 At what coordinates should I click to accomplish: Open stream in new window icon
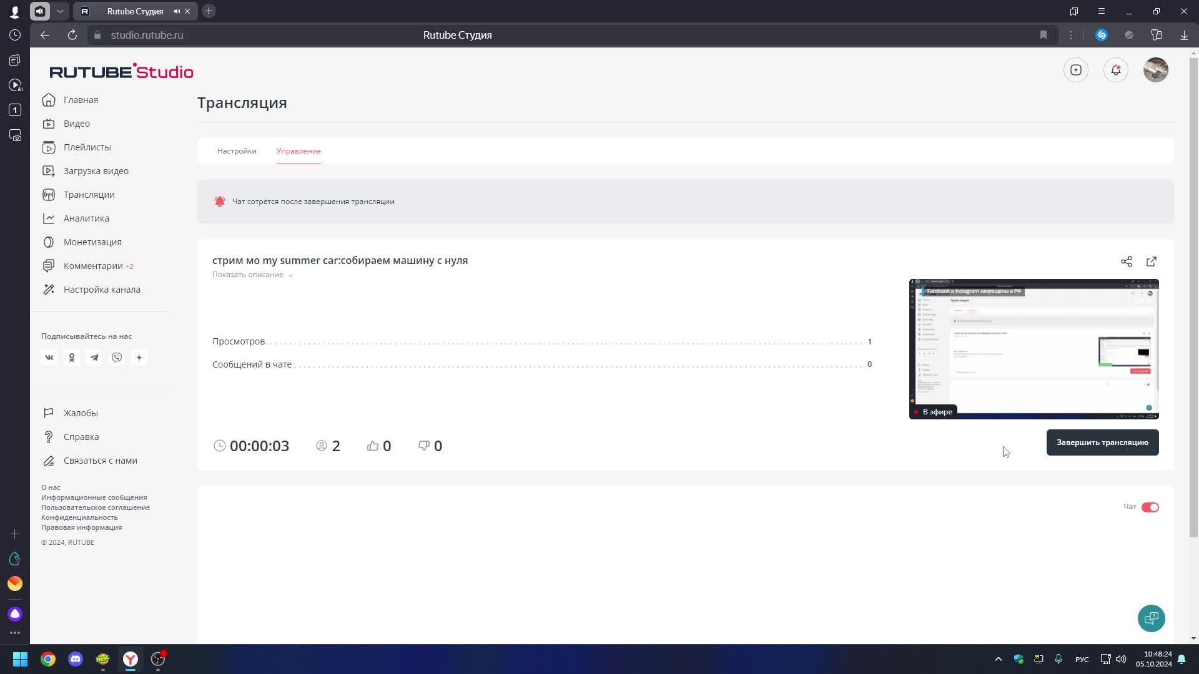1151,261
